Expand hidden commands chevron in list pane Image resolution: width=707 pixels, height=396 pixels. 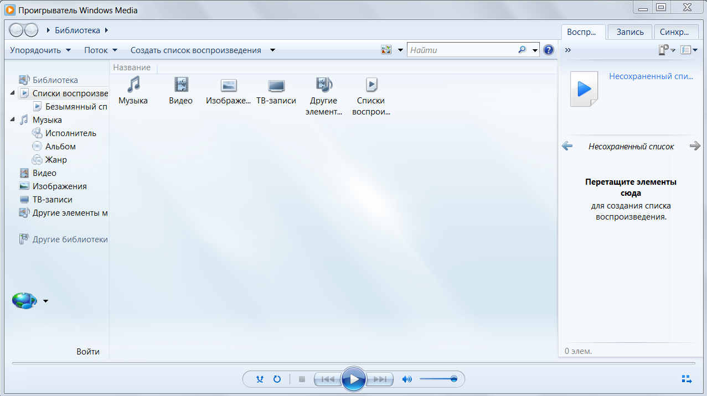(x=567, y=50)
